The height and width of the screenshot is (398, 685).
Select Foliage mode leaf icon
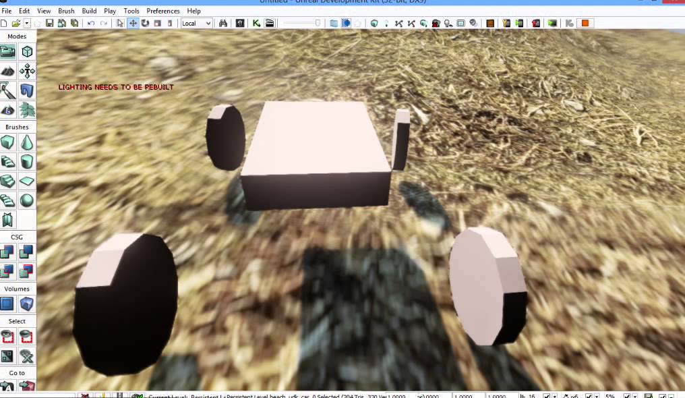[27, 110]
